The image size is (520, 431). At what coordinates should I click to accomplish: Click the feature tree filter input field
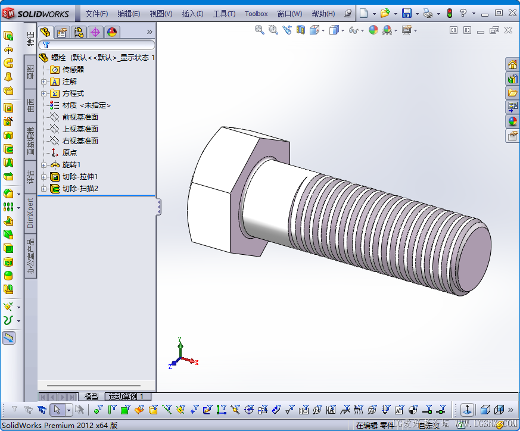click(96, 45)
